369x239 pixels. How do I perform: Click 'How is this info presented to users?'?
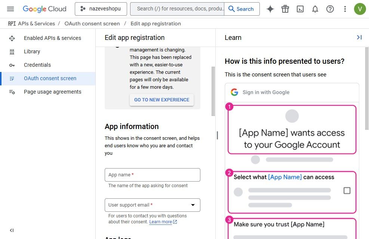point(285,61)
